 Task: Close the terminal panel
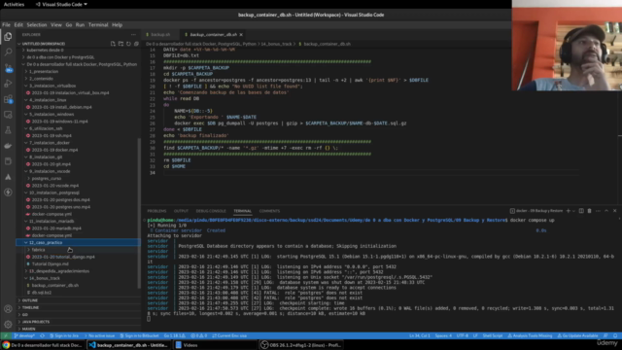[x=615, y=211]
